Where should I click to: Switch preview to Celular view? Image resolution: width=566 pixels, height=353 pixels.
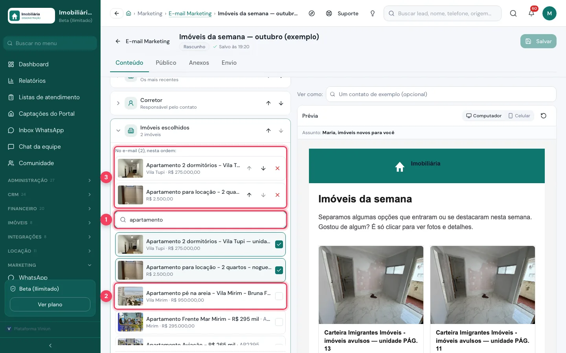(519, 116)
